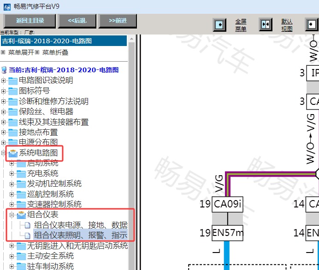Collapse the 系统电路图 folder
319x270 pixels.
pos(4,153)
